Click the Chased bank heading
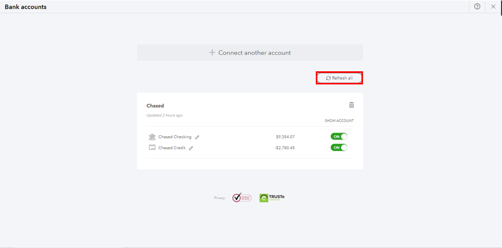Image resolution: width=502 pixels, height=248 pixels. click(x=155, y=105)
